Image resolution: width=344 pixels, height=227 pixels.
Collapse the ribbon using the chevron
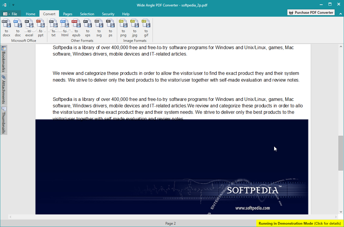pyautogui.click(x=341, y=14)
